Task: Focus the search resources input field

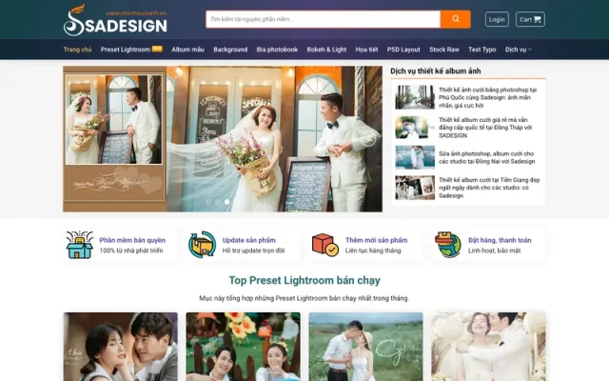Action: click(x=323, y=19)
